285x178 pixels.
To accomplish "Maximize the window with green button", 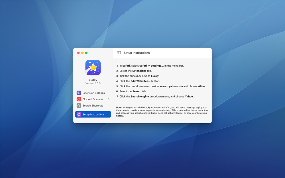I will (x=86, y=53).
